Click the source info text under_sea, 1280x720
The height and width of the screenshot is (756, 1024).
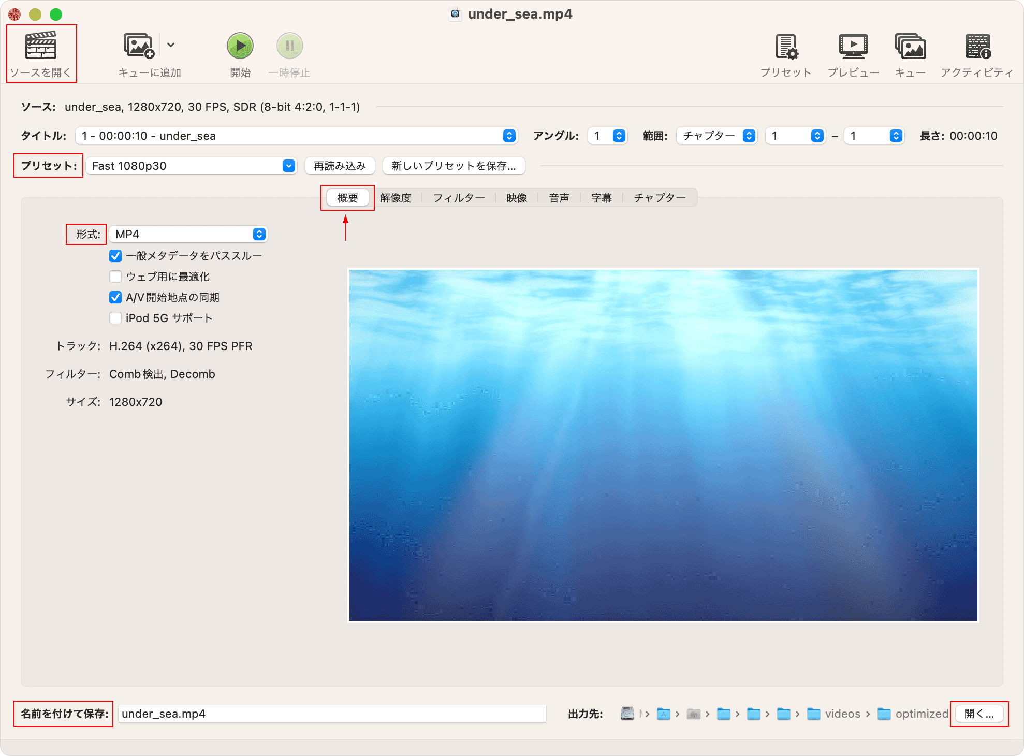click(x=212, y=107)
